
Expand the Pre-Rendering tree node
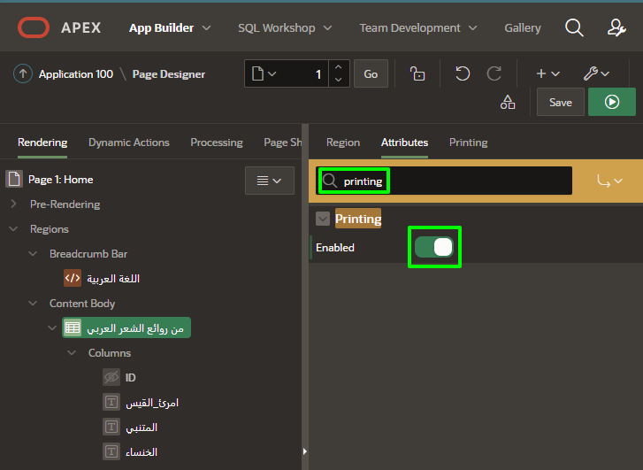click(x=13, y=204)
